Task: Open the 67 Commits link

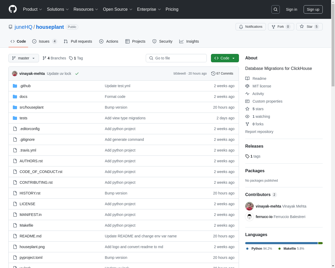Action: tap(222, 74)
